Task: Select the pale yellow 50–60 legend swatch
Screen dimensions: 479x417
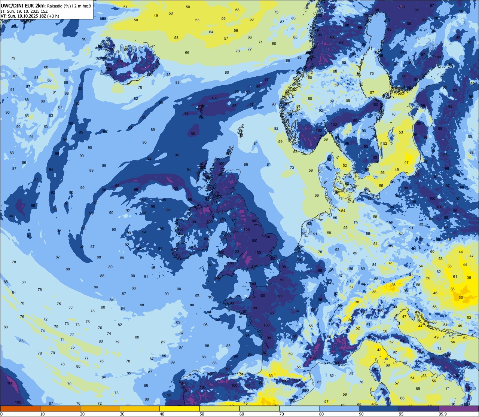Action: 219,408
